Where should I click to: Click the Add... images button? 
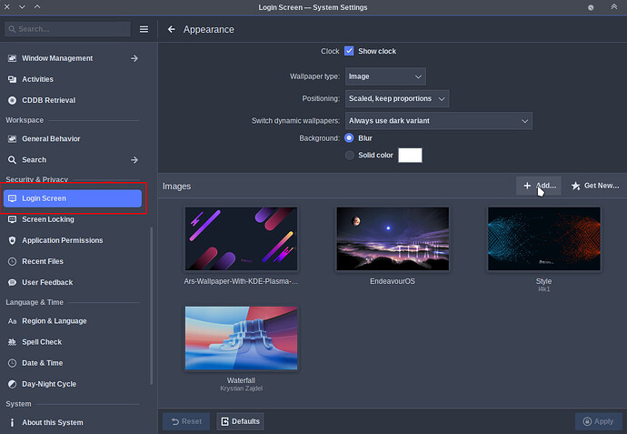point(539,186)
